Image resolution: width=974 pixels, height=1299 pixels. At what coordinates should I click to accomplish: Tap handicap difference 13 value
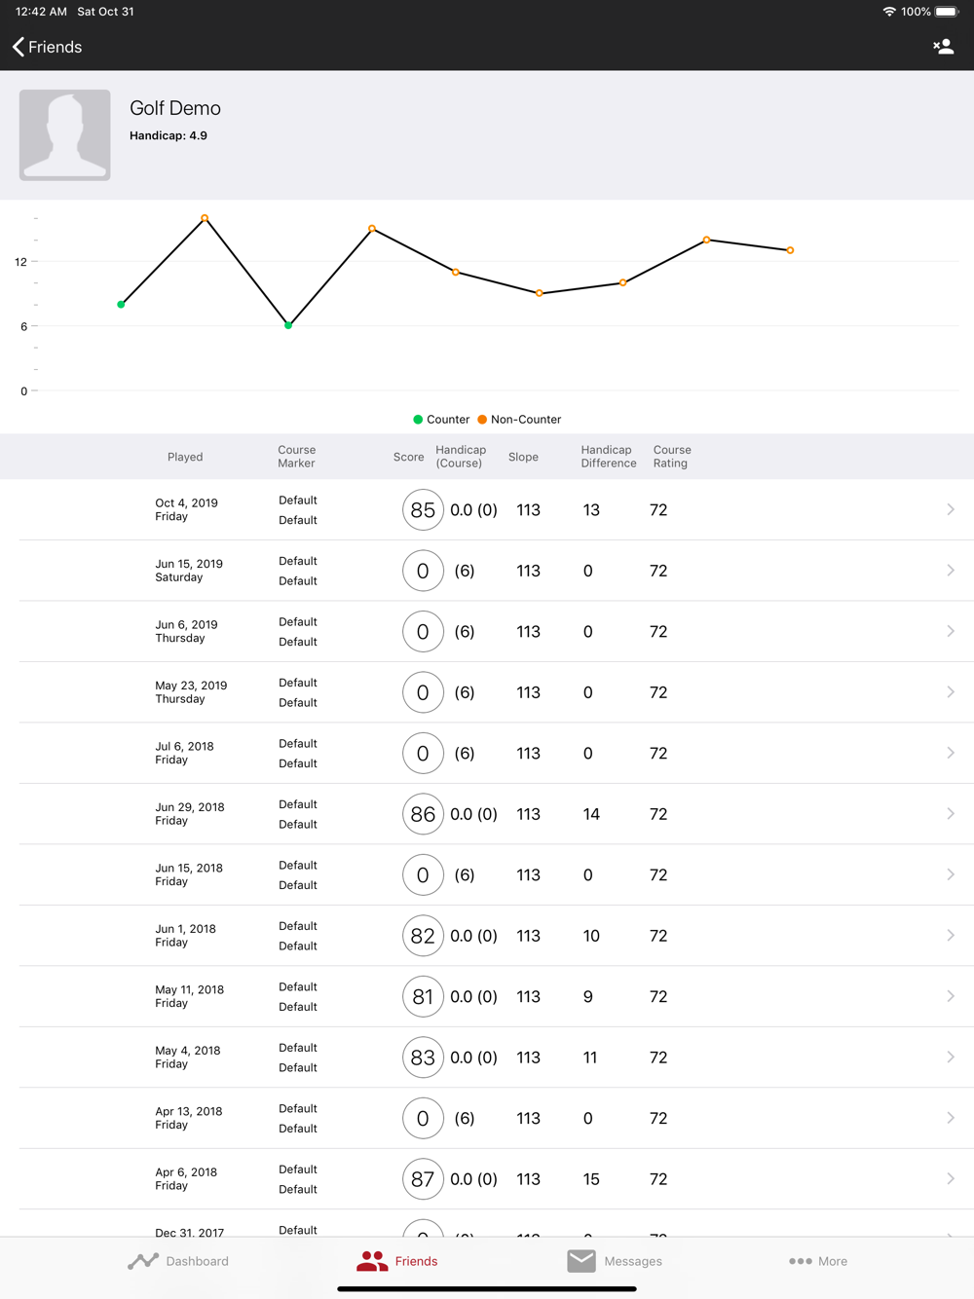tap(591, 510)
